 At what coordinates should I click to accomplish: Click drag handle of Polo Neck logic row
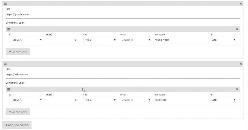(9, 89)
